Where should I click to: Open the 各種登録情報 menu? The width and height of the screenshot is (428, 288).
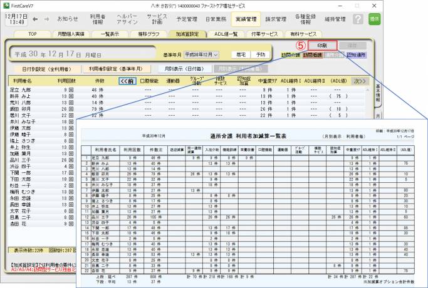coord(305,19)
